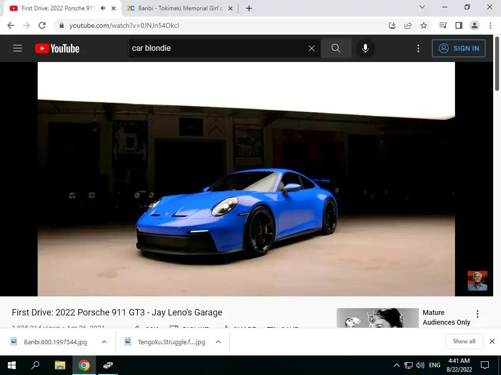Click the address bar URL
Image resolution: width=501 pixels, height=375 pixels.
(x=124, y=25)
